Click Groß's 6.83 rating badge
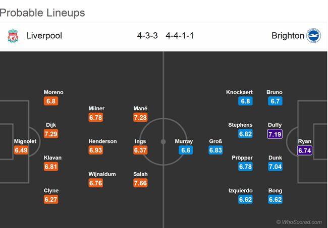 (215, 150)
